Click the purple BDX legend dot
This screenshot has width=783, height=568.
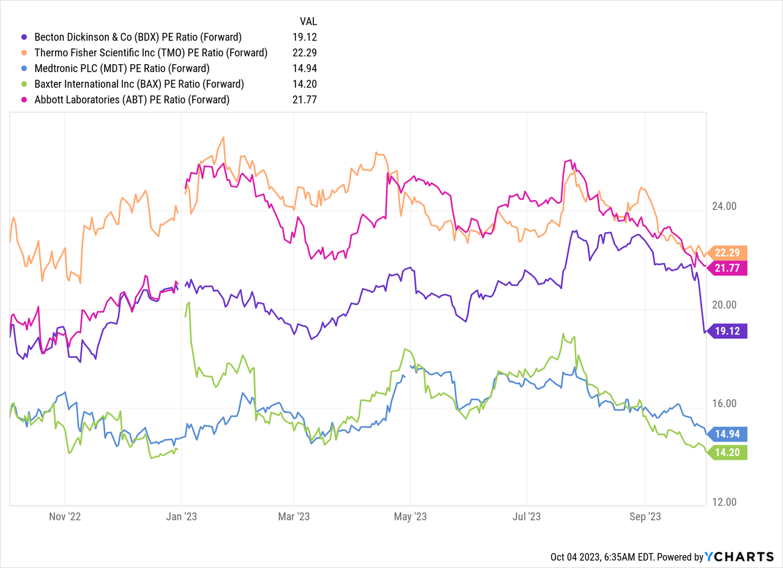(x=24, y=37)
